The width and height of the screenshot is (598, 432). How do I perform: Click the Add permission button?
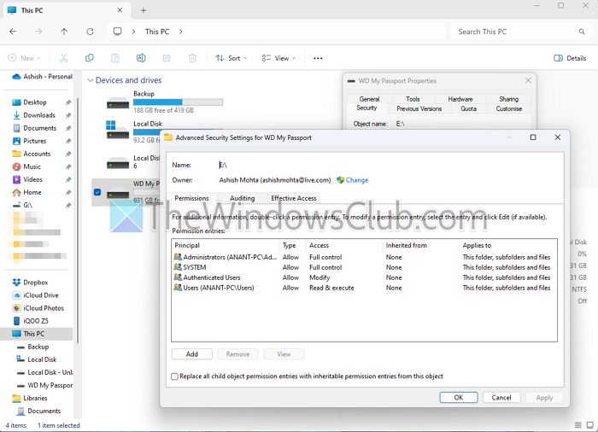click(192, 354)
